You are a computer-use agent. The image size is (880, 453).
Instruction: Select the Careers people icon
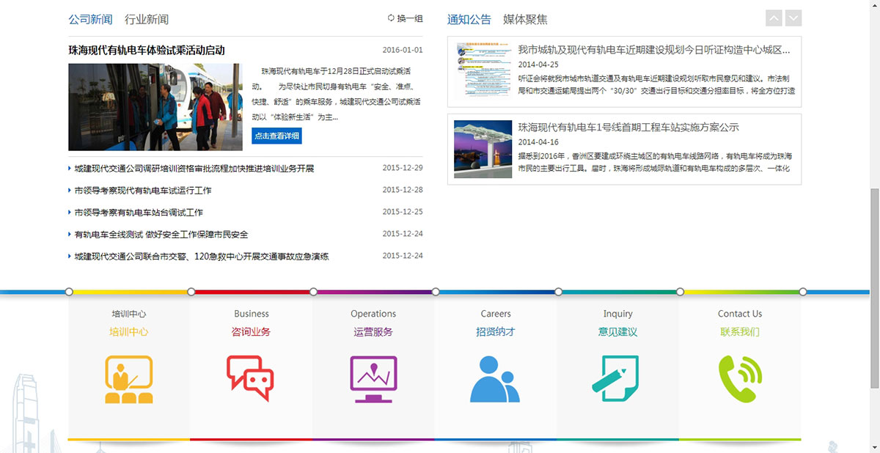click(x=496, y=378)
